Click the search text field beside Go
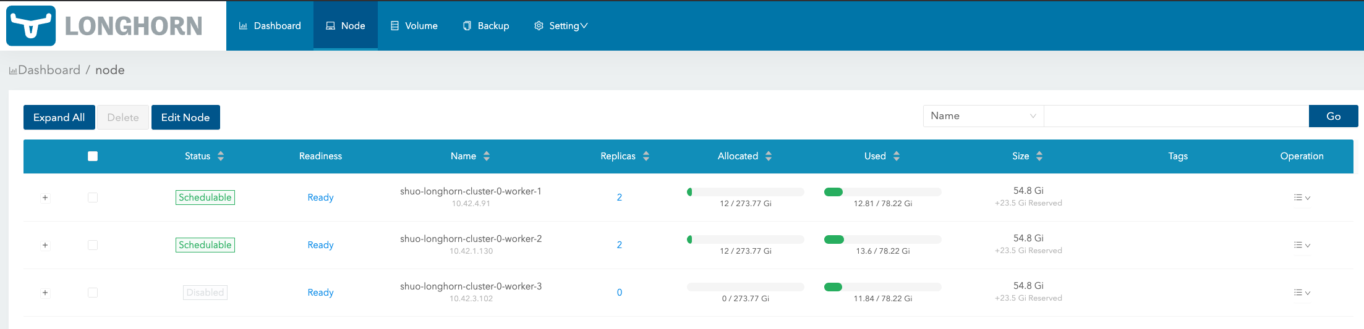 click(1175, 116)
